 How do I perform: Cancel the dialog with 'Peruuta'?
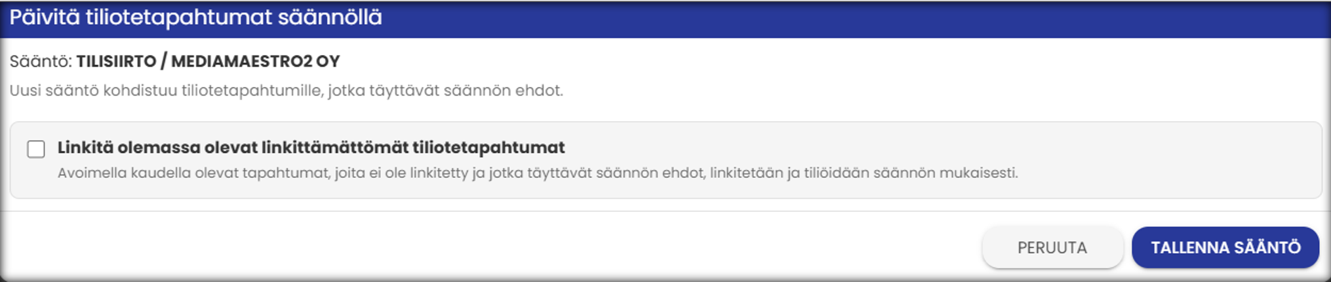(x=1052, y=247)
